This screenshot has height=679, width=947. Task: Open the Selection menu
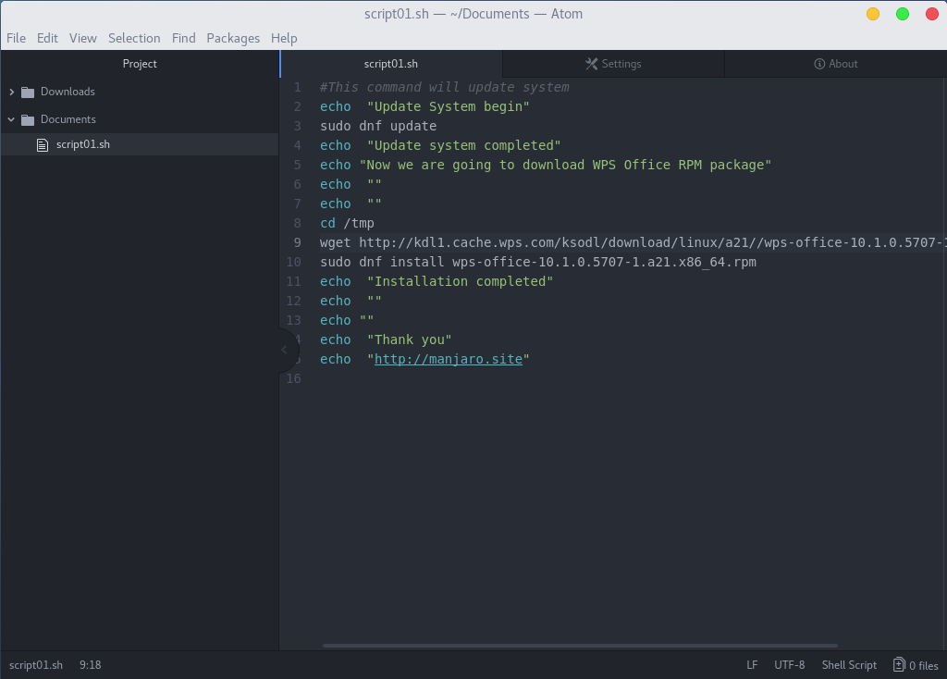[134, 38]
